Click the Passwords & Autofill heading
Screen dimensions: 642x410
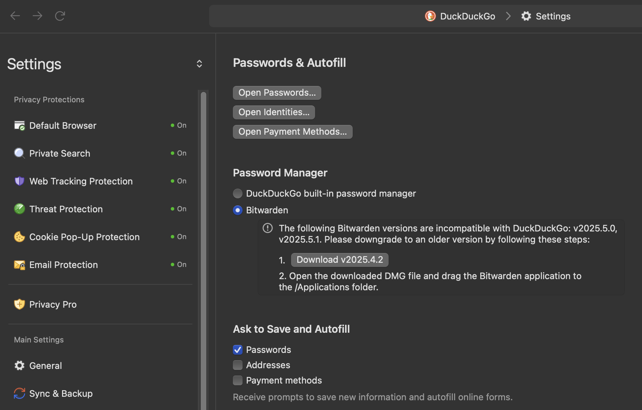289,63
